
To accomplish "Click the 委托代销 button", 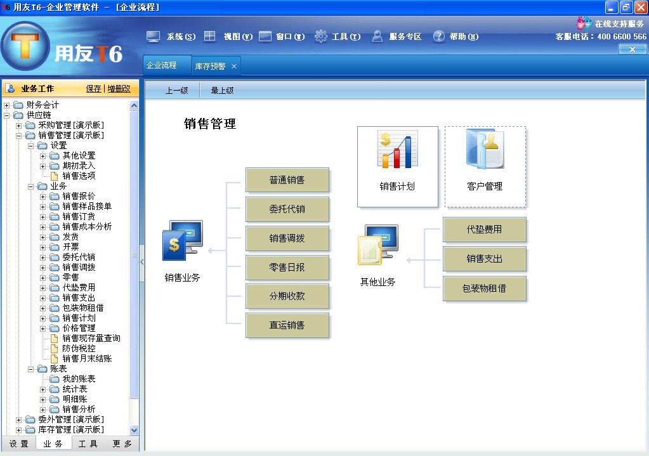I will tap(287, 209).
